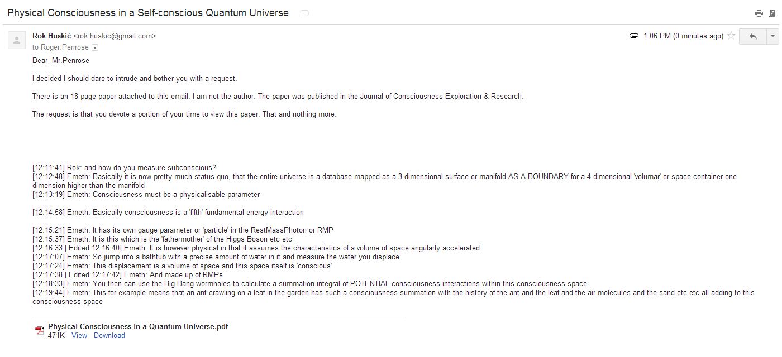Screen dimensions: 782x357
Task: Click the Dear Mr.Penrose greeting line
Action: pyautogui.click(x=61, y=60)
